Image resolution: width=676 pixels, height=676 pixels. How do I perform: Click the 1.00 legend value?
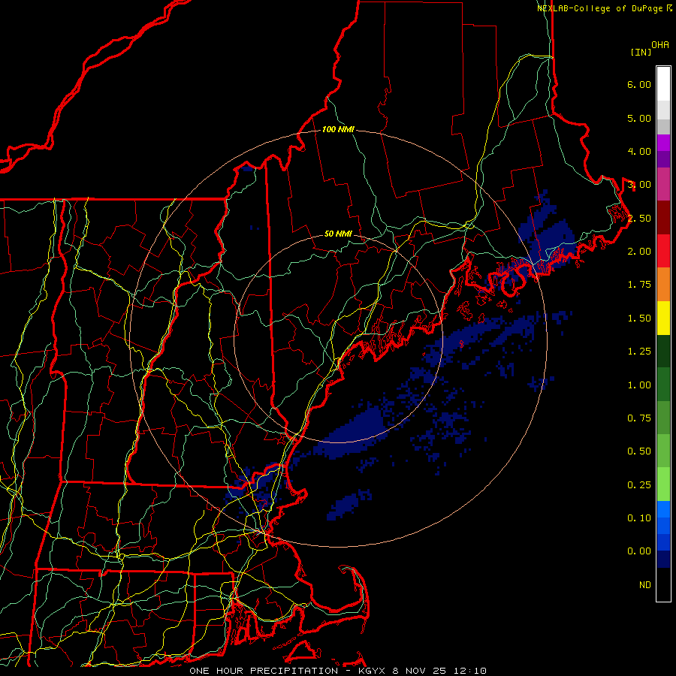638,385
